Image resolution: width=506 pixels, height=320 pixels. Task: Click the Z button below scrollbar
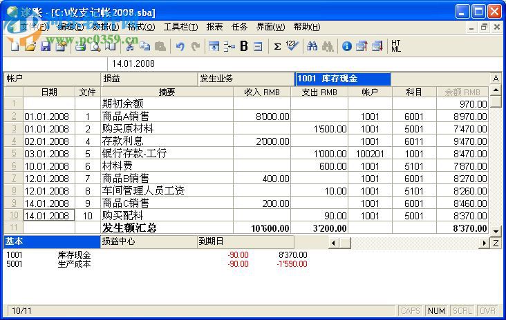(x=496, y=243)
